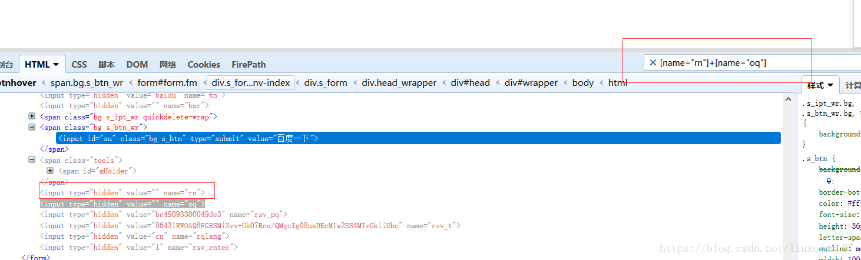Click the span class bg s_ipt_wr tag text
This screenshot has height=260, width=861.
point(128,116)
